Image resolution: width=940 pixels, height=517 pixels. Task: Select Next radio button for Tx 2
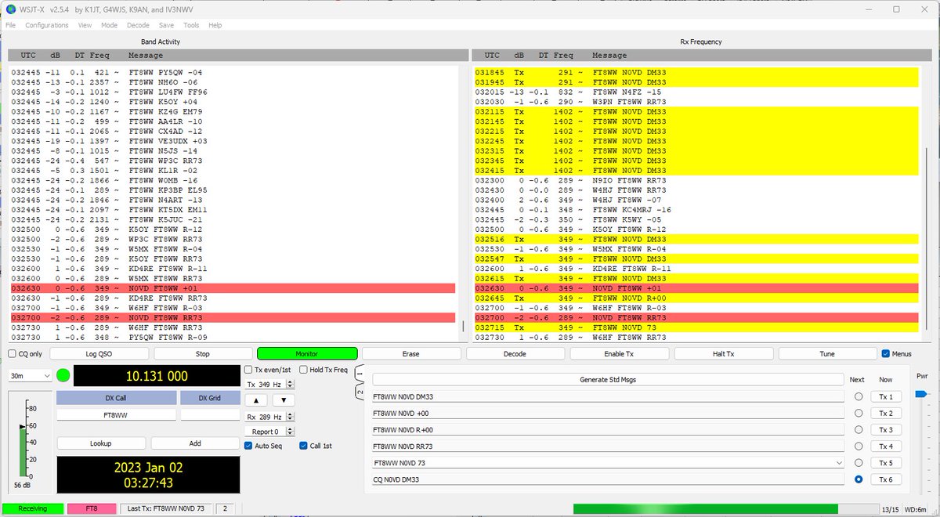point(859,413)
